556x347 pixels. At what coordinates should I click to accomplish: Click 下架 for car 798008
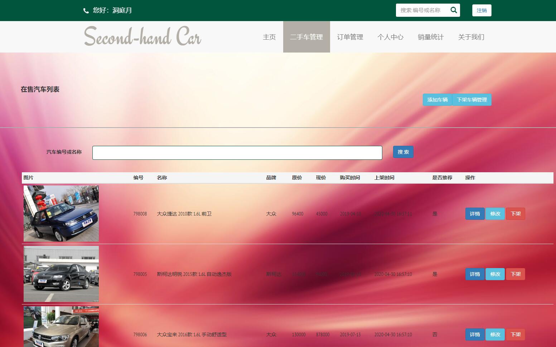coord(516,214)
